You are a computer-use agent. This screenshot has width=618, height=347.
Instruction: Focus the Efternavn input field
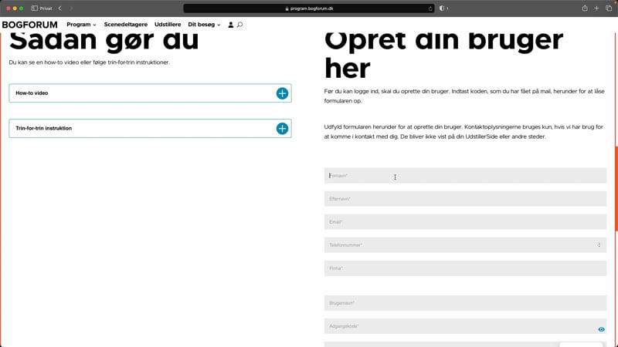pyautogui.click(x=465, y=199)
